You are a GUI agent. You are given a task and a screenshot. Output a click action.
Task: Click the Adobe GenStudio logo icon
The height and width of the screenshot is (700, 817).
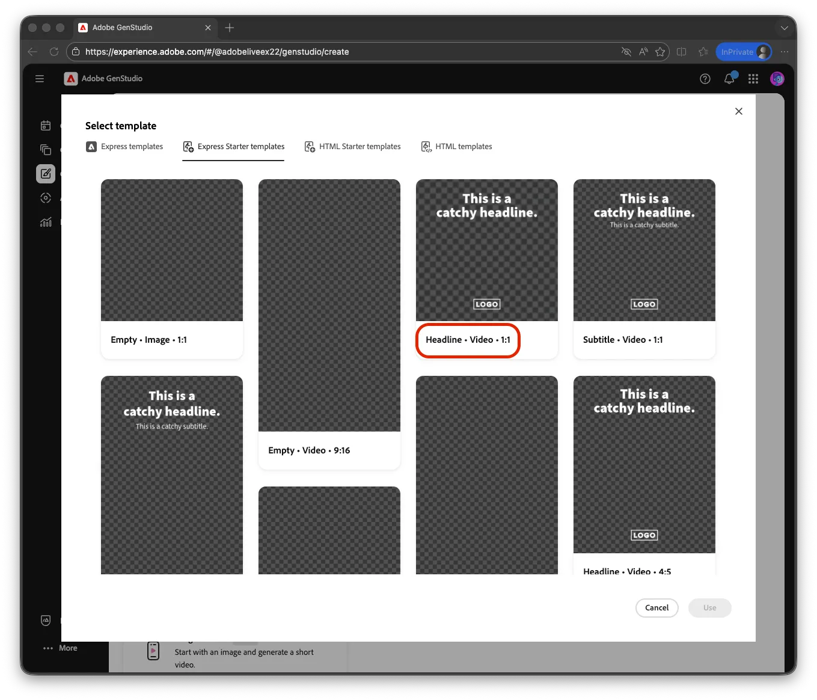point(71,79)
